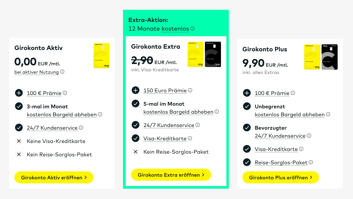
Task: Click 'Girokonto Plus eröffnen' button
Action: point(281,177)
